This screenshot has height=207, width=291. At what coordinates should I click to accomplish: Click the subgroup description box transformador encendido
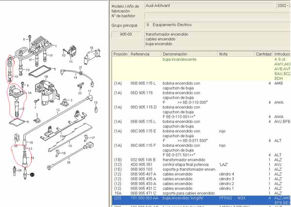pos(218,39)
